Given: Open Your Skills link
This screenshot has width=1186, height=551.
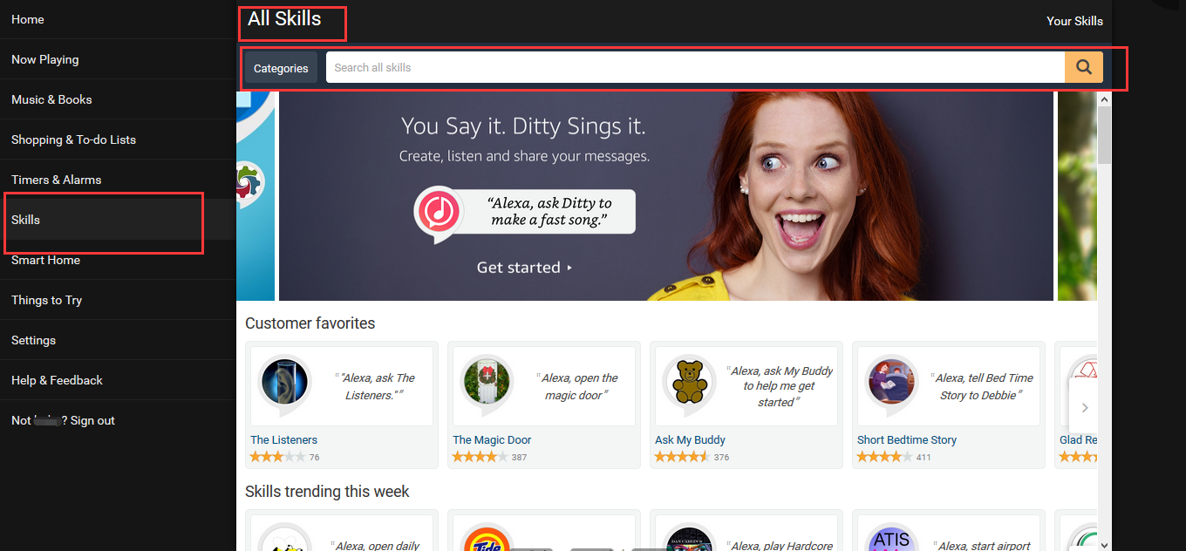Looking at the screenshot, I should coord(1074,21).
